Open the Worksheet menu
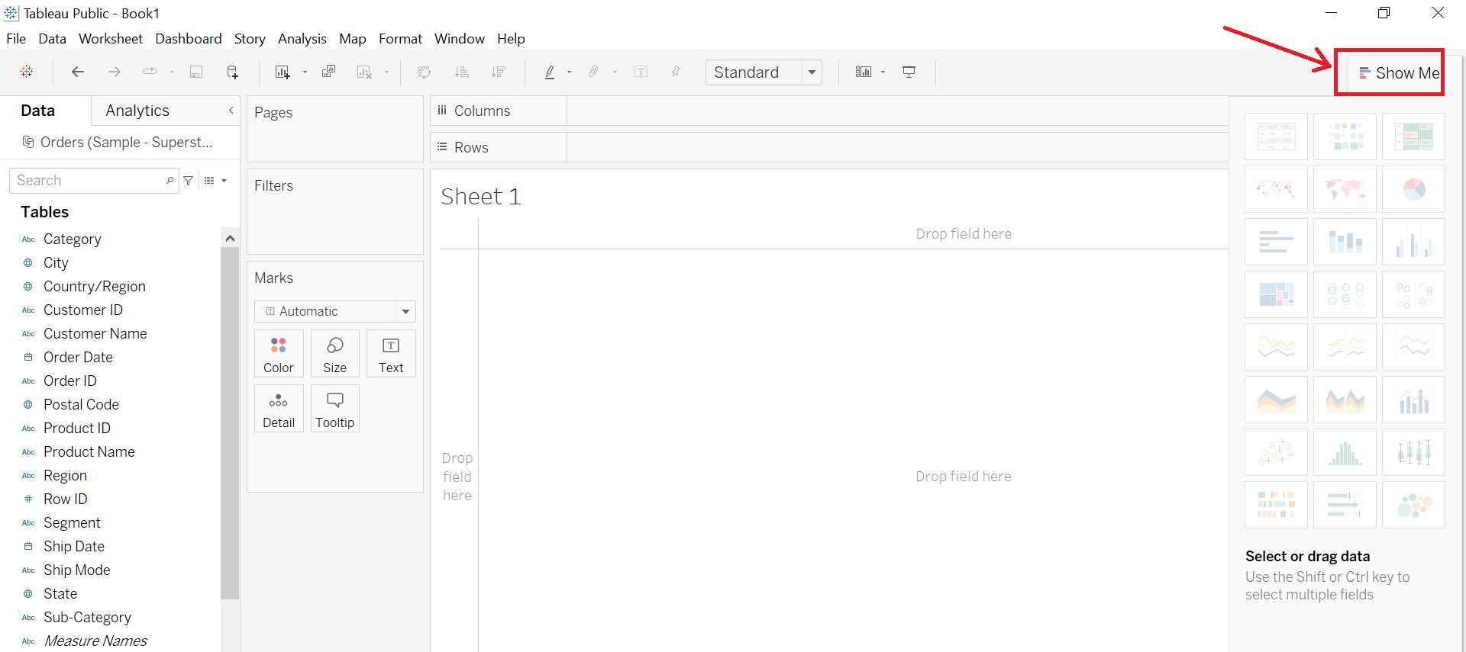The width and height of the screenshot is (1466, 652). (x=111, y=39)
